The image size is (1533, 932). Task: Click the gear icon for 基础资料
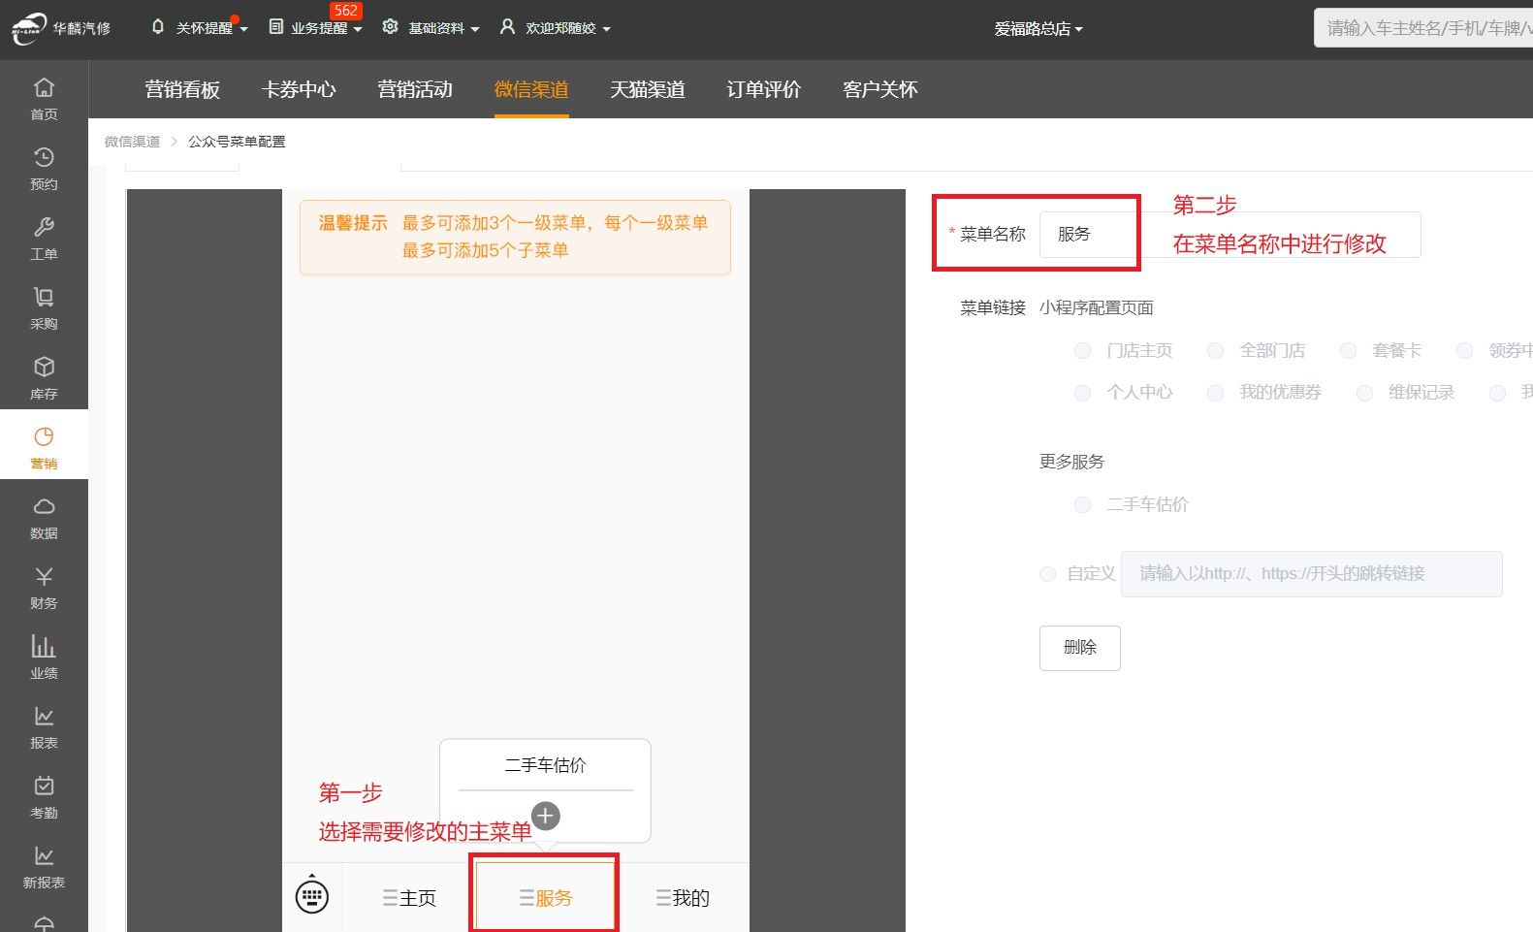click(x=390, y=27)
